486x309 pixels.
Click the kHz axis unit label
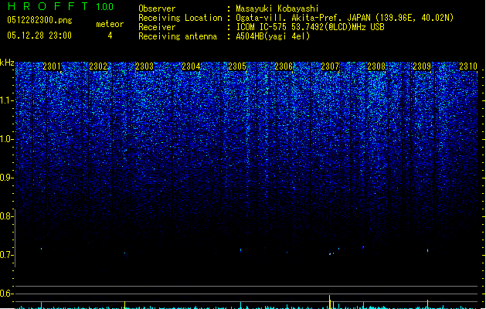click(7, 63)
